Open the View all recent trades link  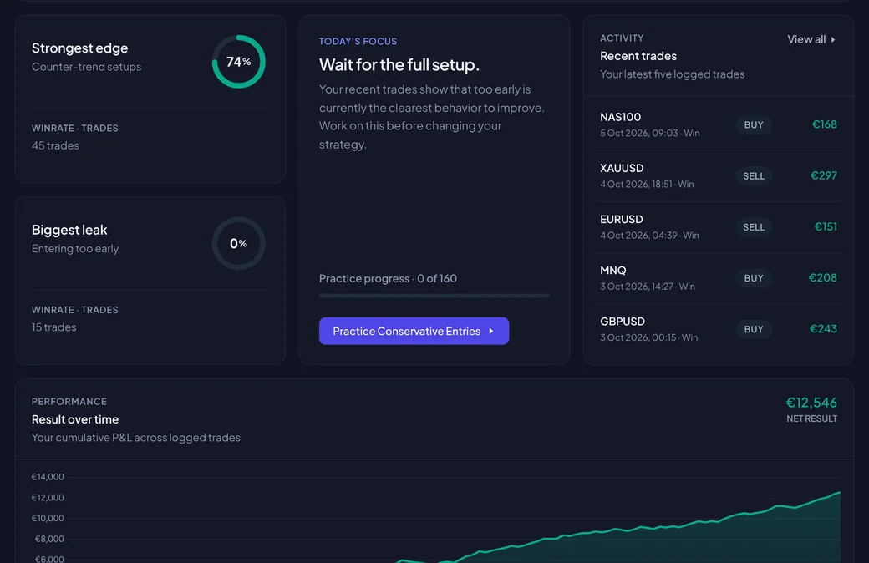811,39
